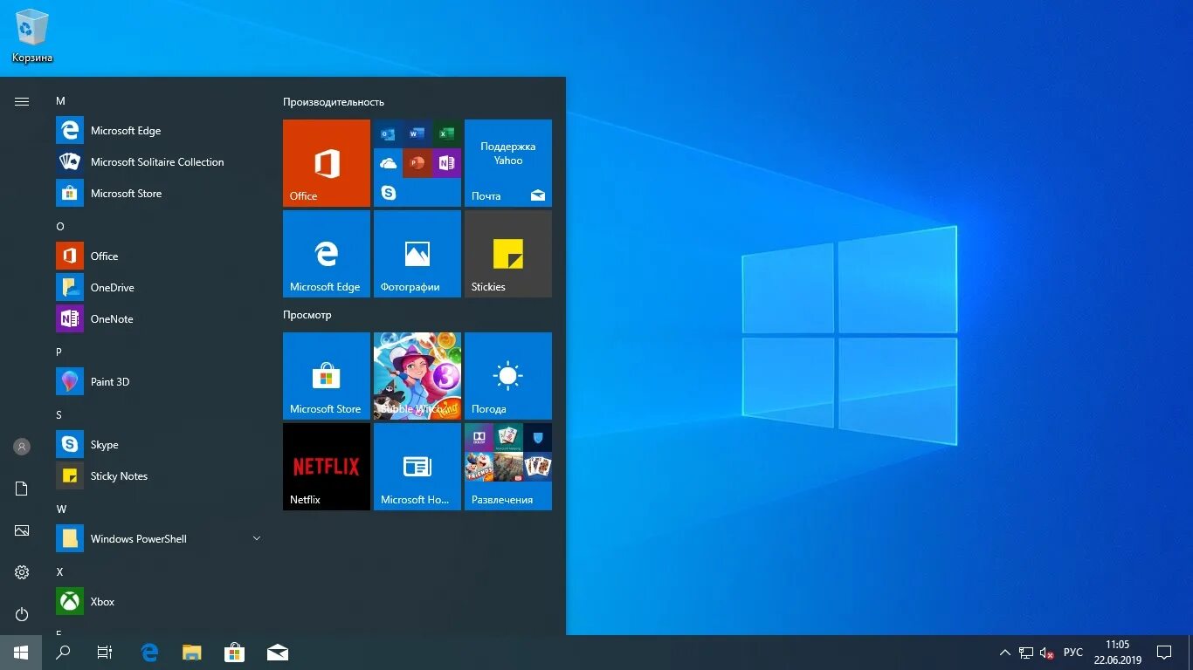Screen dimensions: 1193x670
Task: Open the orange Office tile
Action: [x=326, y=163]
